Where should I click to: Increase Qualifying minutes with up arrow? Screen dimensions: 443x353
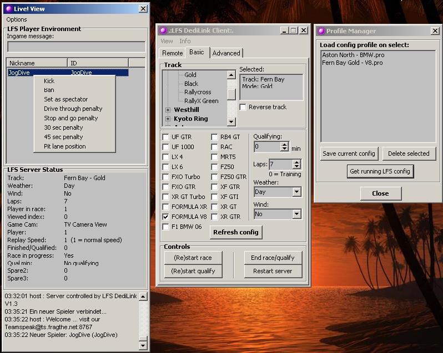[x=284, y=144]
